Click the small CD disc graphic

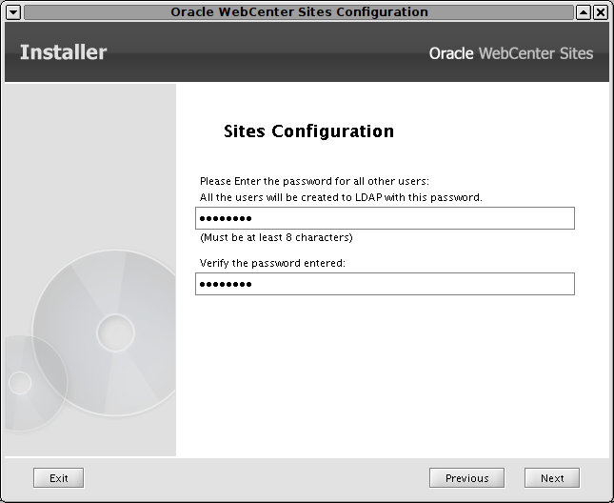[x=35, y=383]
